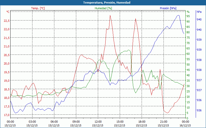Click the '18:00' time axis label
This screenshot has width=206, height=128.
[x=142, y=122]
